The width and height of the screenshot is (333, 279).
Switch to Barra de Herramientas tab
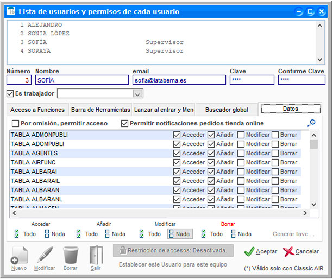coord(100,110)
